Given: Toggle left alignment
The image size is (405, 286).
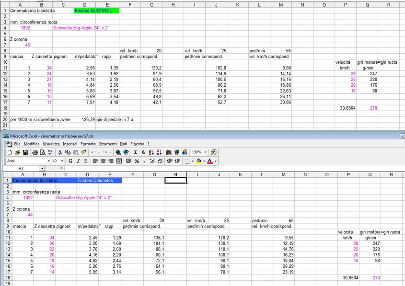Looking at the screenshot, I should coord(95,161).
